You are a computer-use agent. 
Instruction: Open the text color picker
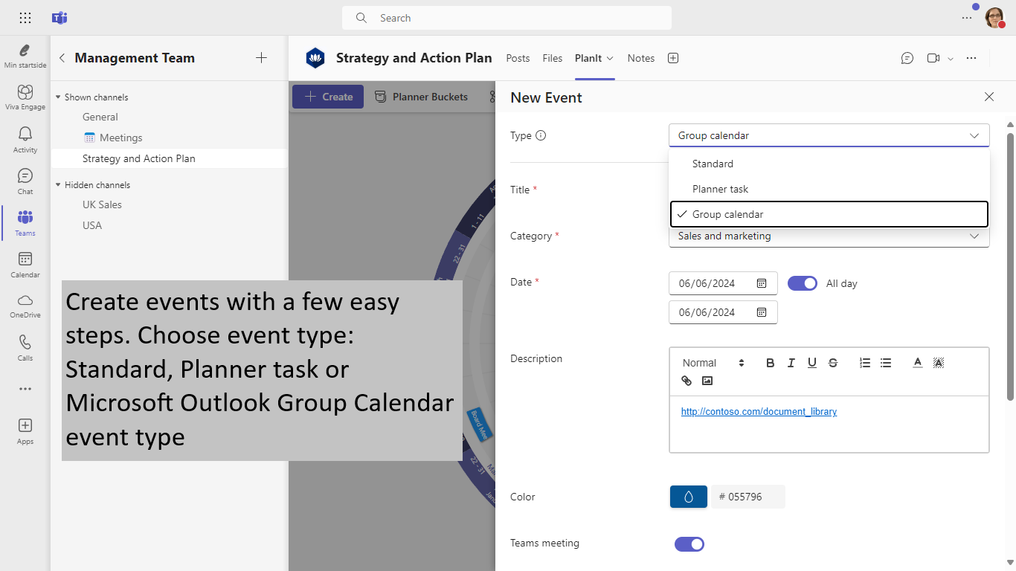tap(918, 363)
